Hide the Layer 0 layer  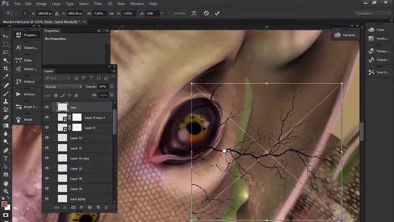pyautogui.click(x=47, y=128)
